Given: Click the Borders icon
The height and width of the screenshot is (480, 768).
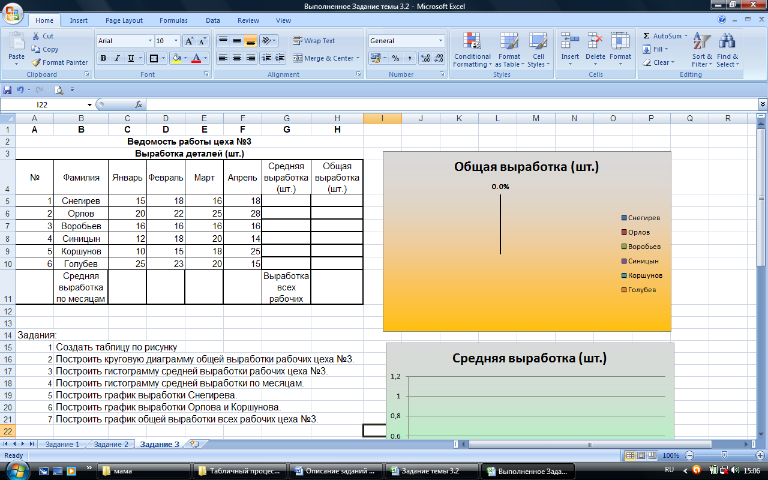Looking at the screenshot, I should pyautogui.click(x=154, y=58).
